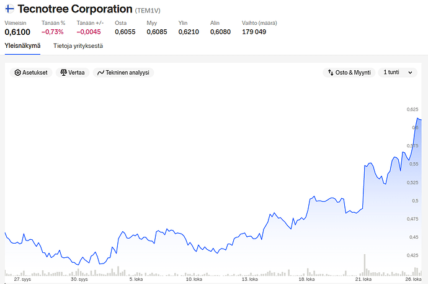Open the Asetukset chart settings
Screen dimensions: 428x284
31,73
